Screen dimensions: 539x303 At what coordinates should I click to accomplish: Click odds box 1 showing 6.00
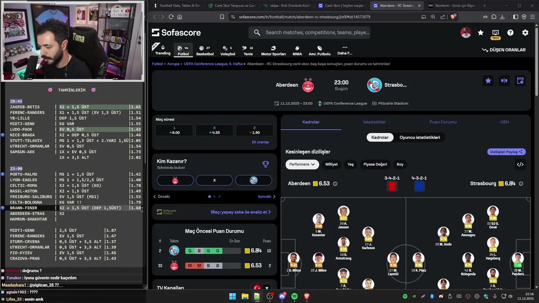point(174,130)
